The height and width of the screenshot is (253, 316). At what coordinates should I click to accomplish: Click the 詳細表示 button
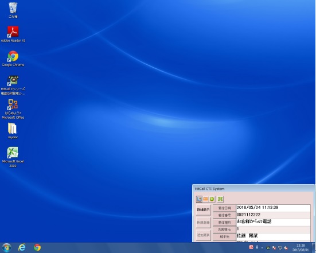coord(204,209)
